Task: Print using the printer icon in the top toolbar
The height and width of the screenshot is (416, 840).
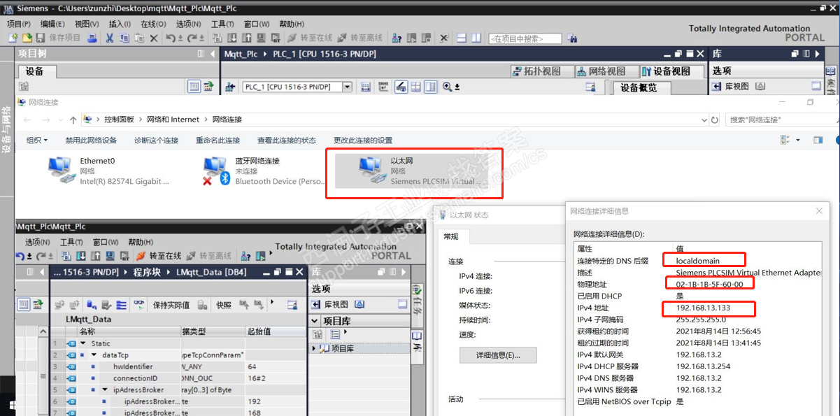Action: point(92,38)
